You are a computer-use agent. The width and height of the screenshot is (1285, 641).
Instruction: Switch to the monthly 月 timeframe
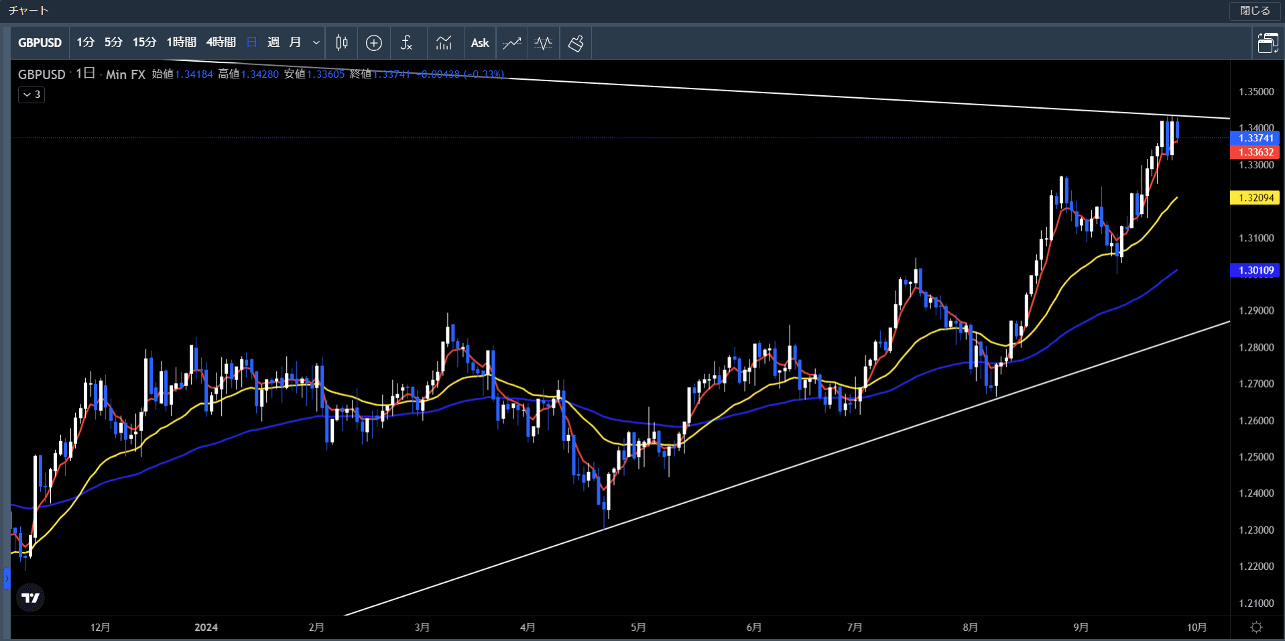coord(295,42)
